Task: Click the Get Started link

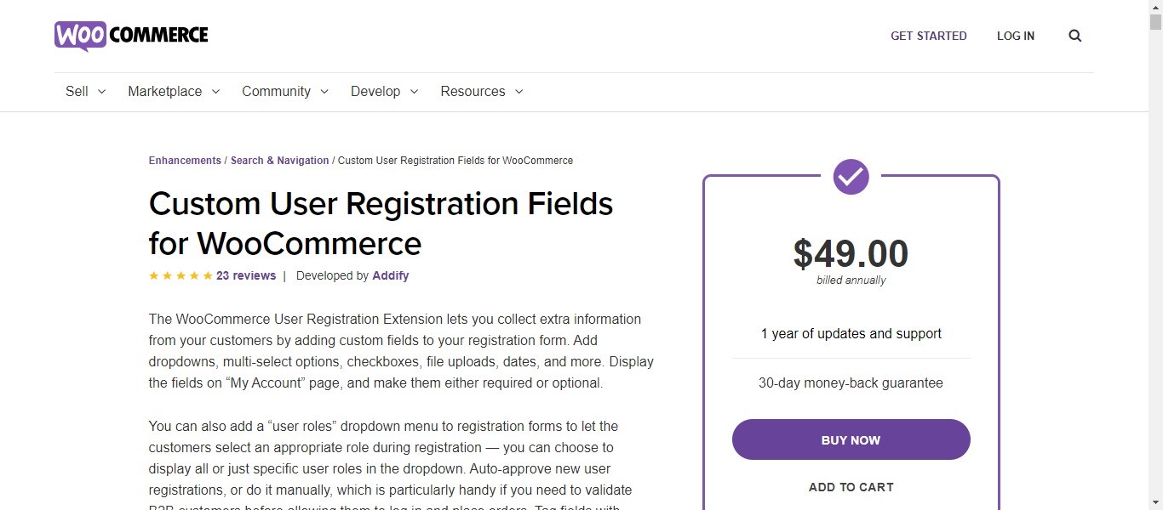Action: [x=929, y=36]
